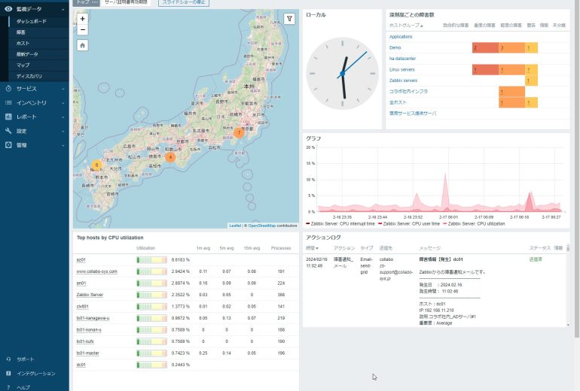This screenshot has width=580, height=391.
Task: Click the 送信済 status in action log
Action: coord(536,259)
